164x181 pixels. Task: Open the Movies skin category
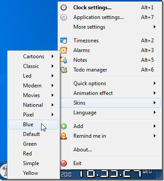coord(34,95)
